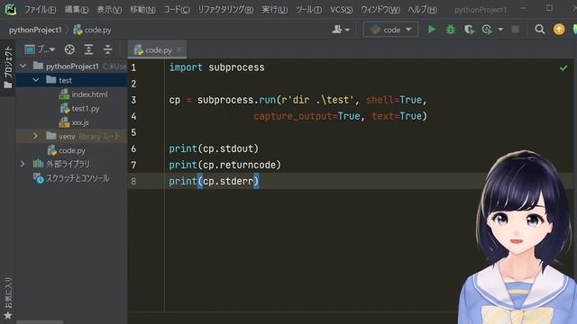
Task: Open the profiler run icon
Action: pyautogui.click(x=487, y=30)
